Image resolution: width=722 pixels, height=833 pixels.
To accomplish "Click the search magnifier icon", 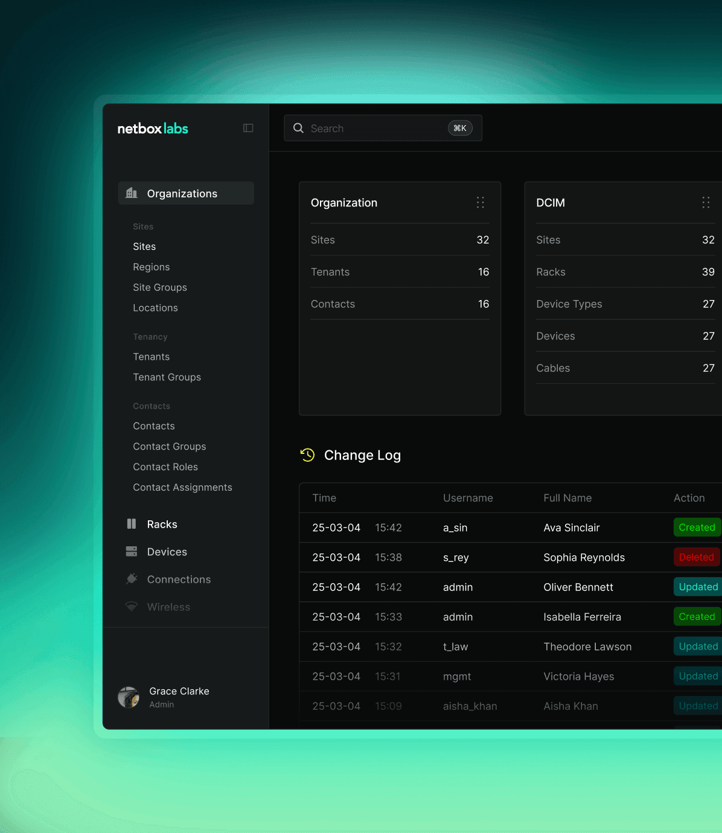I will pos(298,128).
